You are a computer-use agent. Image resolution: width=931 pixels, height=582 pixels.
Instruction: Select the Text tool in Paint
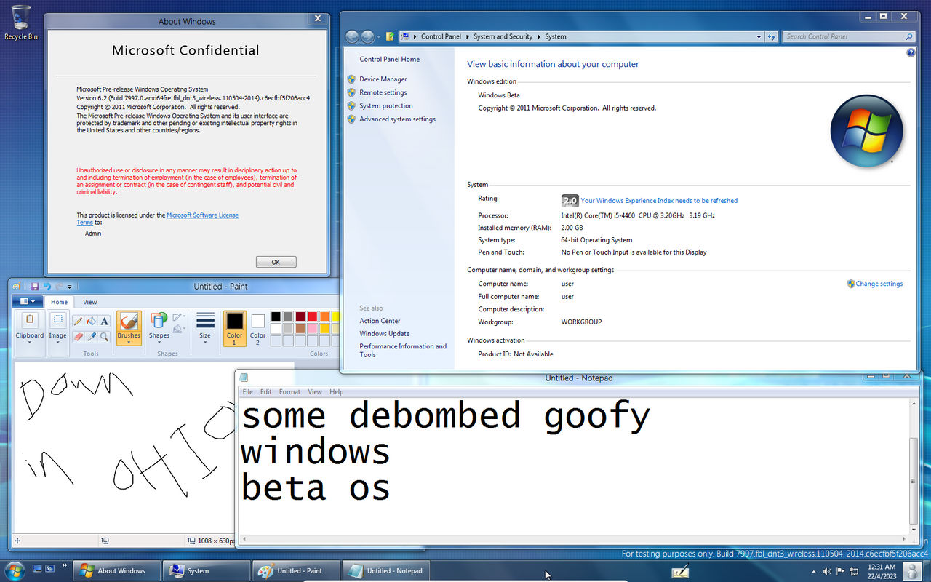pos(104,321)
